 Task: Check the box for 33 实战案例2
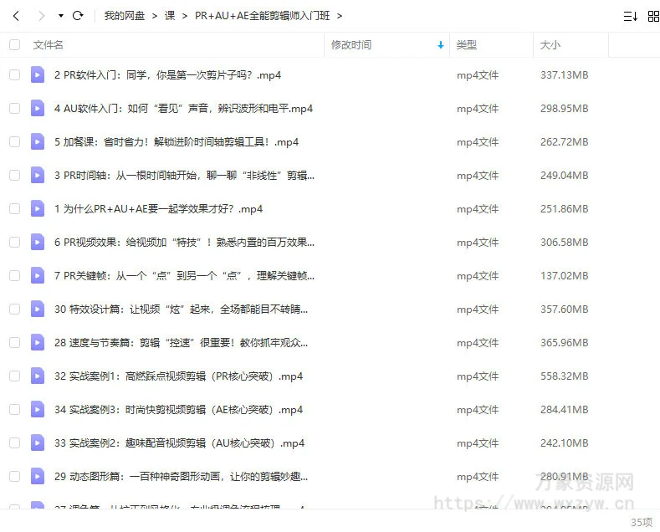point(15,443)
